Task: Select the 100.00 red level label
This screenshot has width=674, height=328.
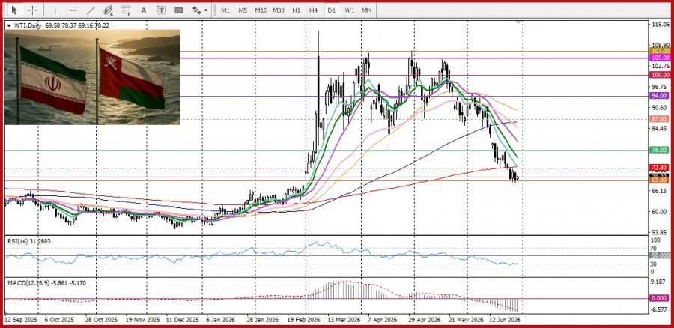Action: pos(661,75)
